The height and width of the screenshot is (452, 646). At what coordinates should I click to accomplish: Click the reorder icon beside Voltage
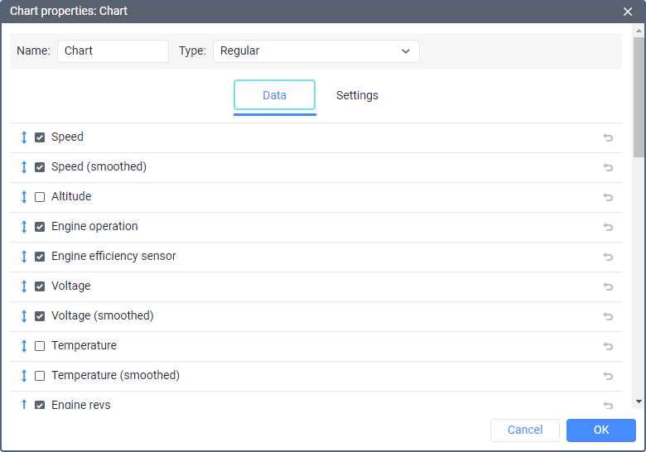click(x=24, y=286)
